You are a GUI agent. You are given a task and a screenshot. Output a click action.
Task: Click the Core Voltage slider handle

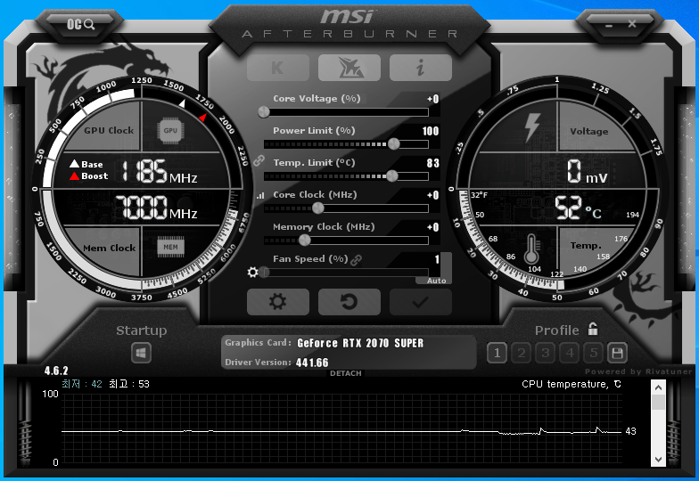click(264, 112)
